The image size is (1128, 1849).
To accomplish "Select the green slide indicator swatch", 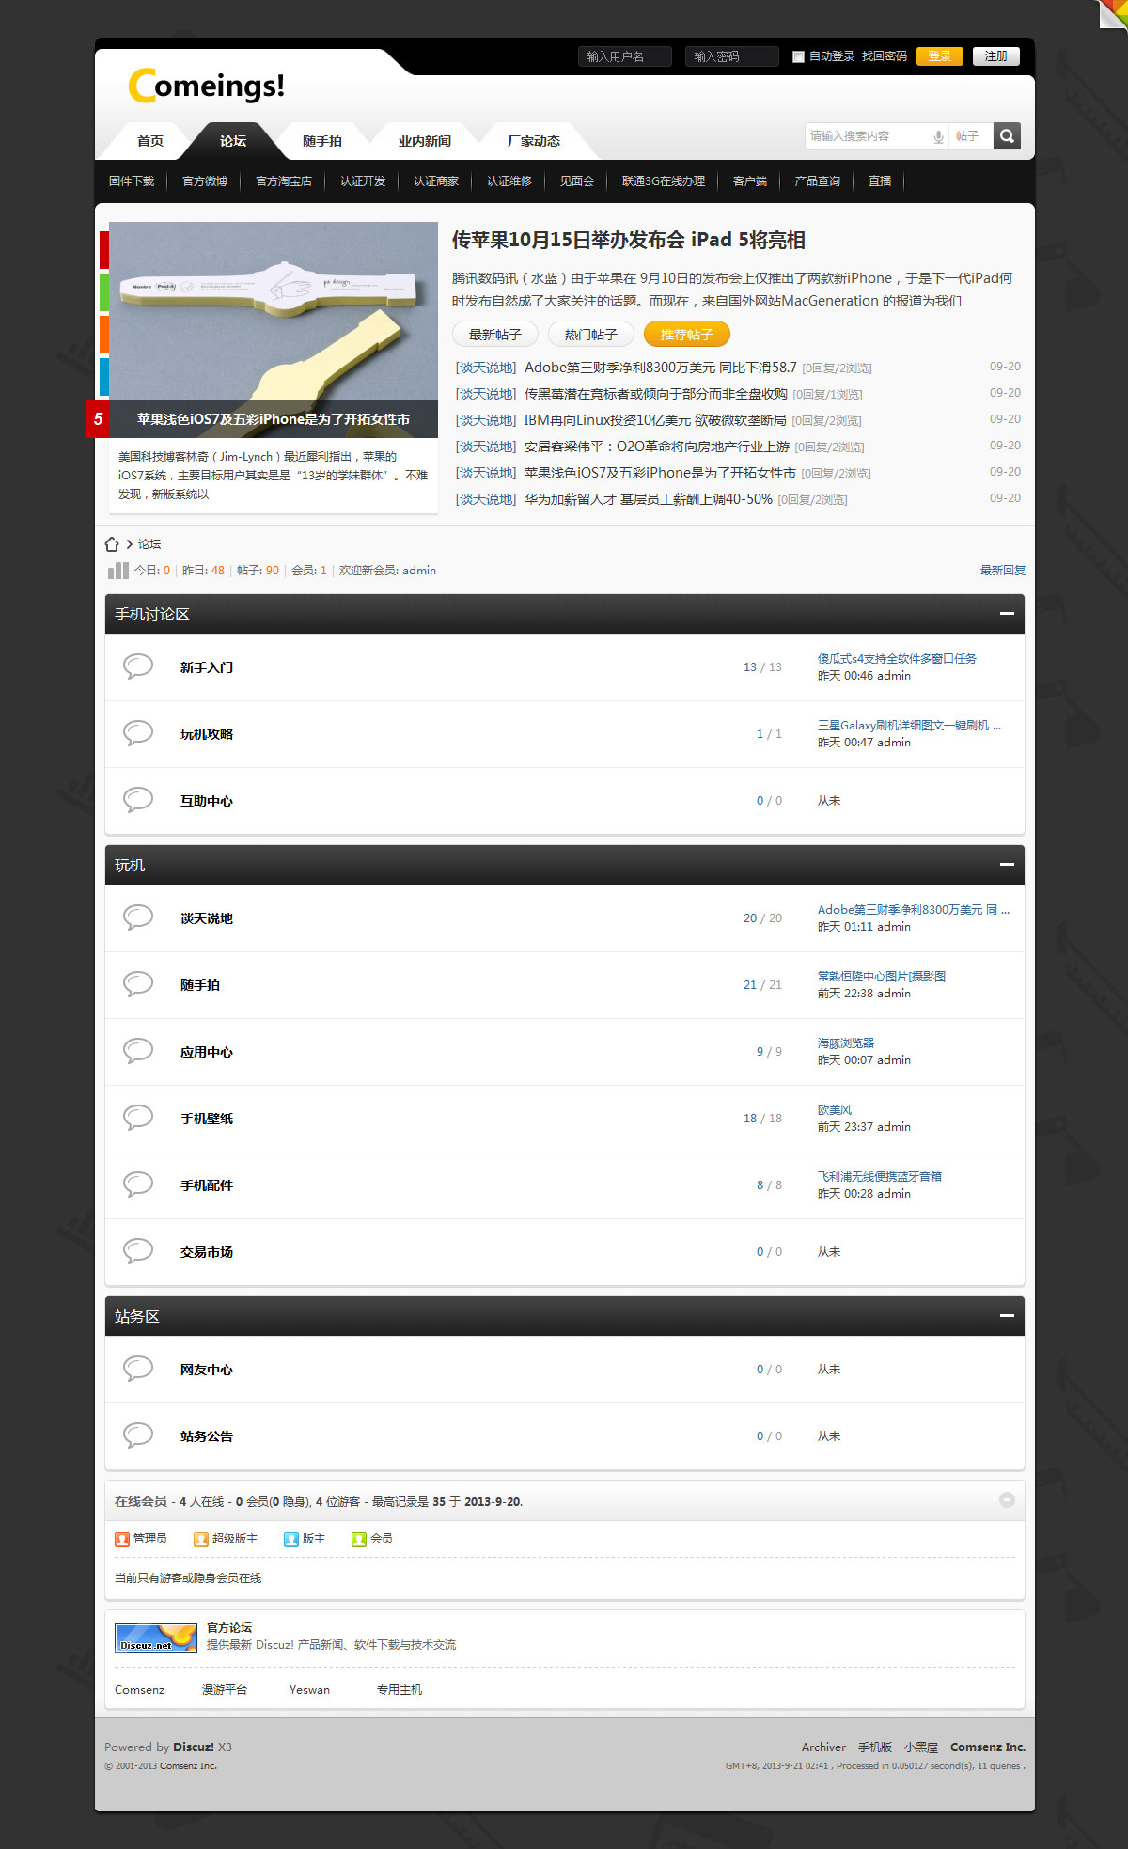I will pyautogui.click(x=104, y=292).
